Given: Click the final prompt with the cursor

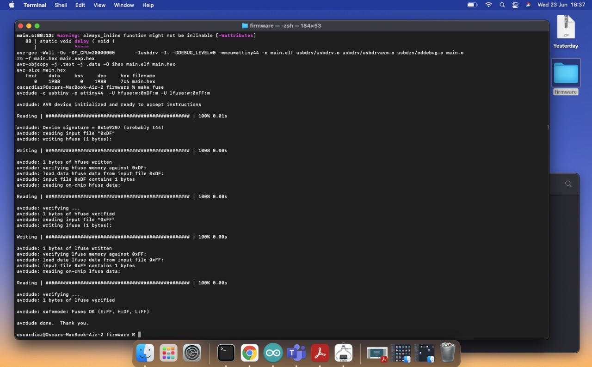Looking at the screenshot, I should 79,335.
